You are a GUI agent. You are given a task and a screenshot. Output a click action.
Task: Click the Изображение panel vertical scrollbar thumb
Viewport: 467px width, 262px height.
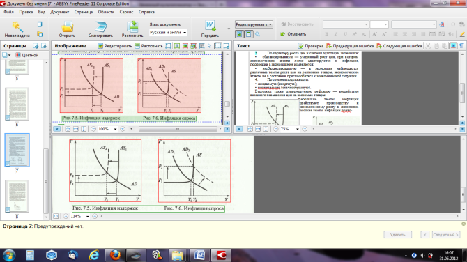(227, 104)
